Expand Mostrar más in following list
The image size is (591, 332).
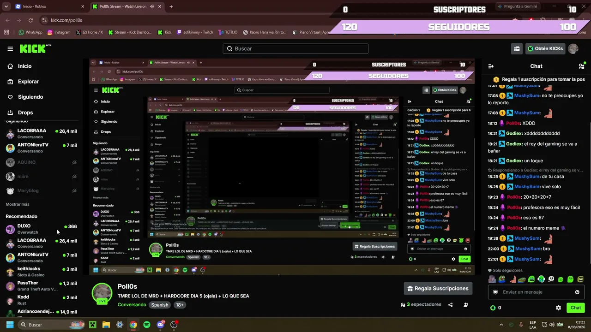tap(18, 204)
